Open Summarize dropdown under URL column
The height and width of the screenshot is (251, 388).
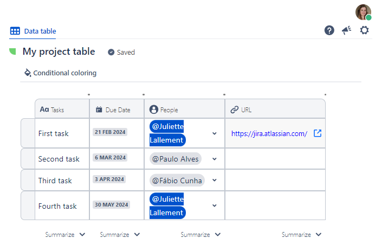(301, 235)
